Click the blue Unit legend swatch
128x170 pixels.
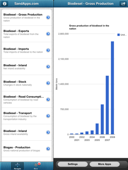[x=118, y=35]
